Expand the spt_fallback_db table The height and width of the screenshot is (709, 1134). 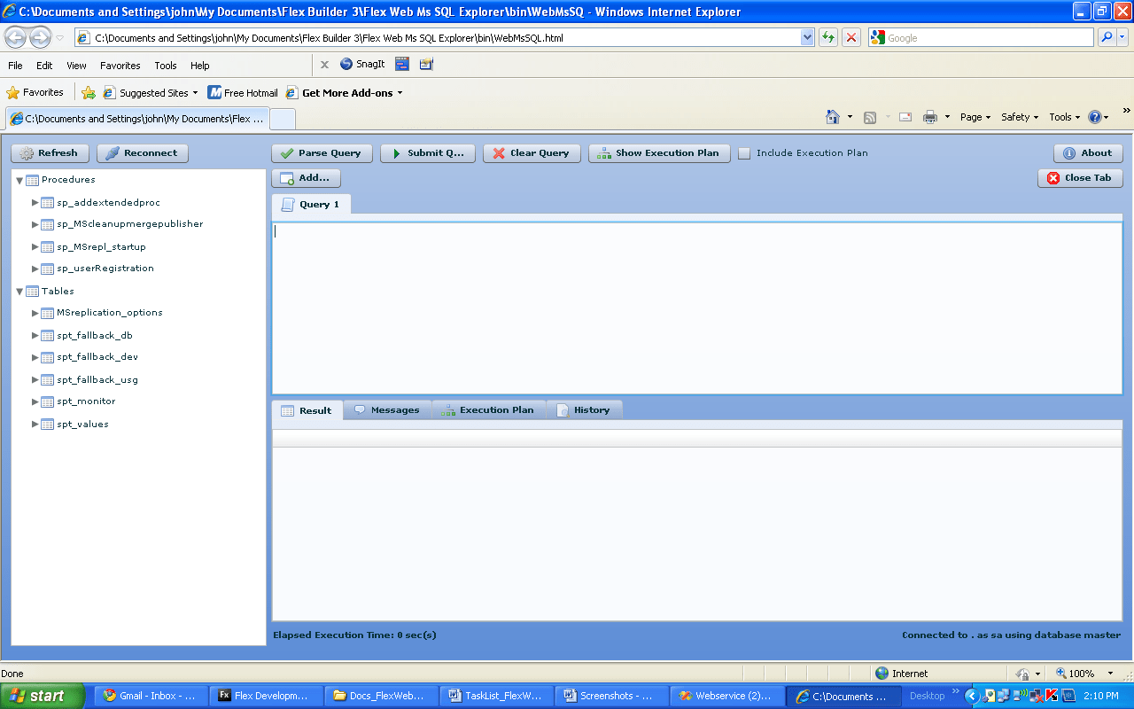tap(35, 336)
